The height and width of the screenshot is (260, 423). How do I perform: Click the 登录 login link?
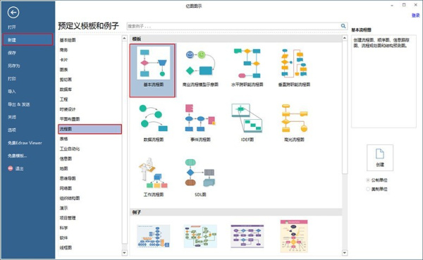click(x=415, y=16)
